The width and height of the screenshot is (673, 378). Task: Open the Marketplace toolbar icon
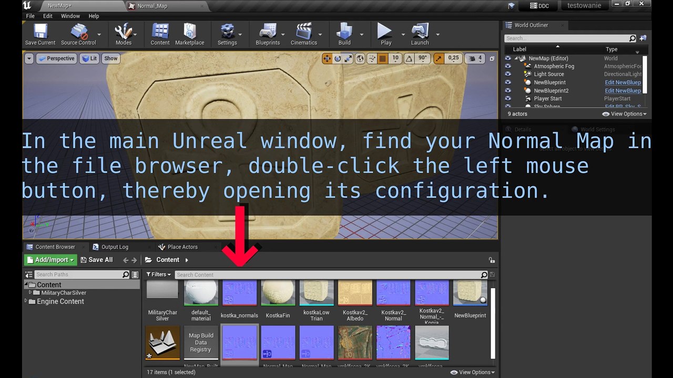tap(189, 35)
